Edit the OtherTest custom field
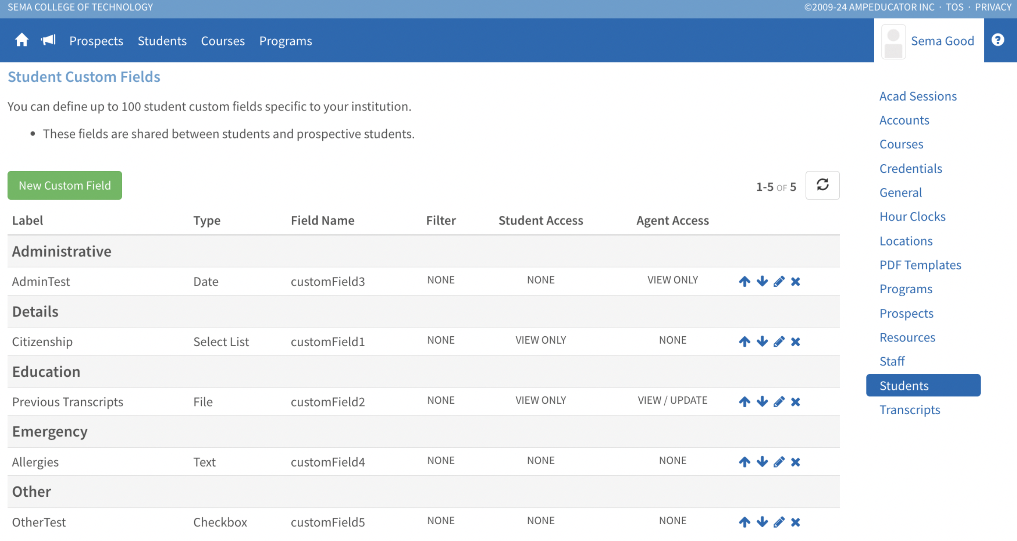The height and width of the screenshot is (541, 1017). [779, 522]
